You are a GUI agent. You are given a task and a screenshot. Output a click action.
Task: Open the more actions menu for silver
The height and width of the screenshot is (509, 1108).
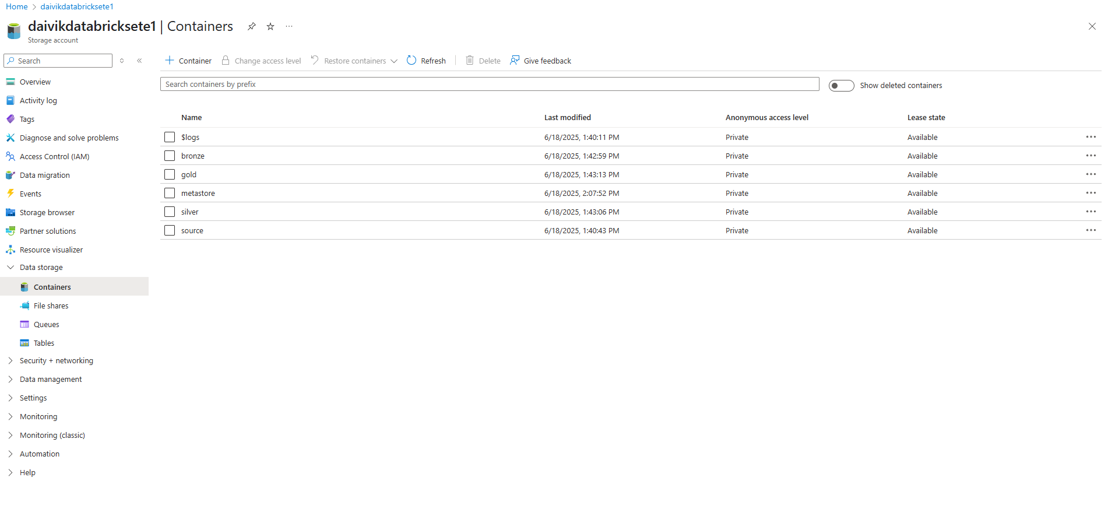point(1091,212)
